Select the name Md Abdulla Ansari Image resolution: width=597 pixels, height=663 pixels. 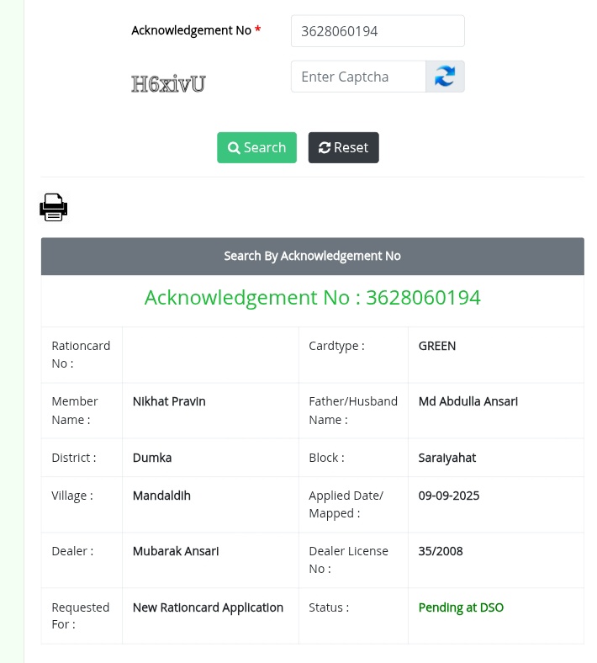468,401
